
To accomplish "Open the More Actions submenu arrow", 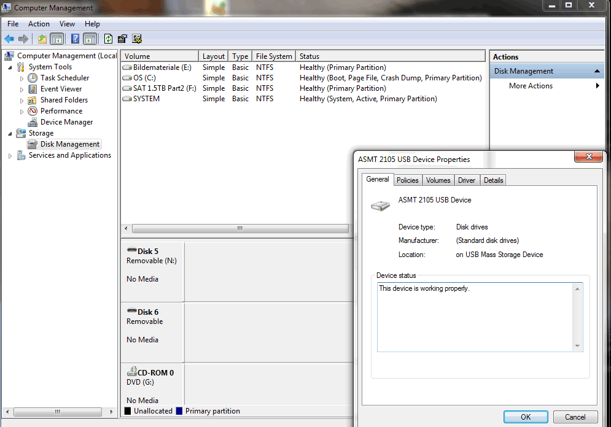I will [597, 86].
